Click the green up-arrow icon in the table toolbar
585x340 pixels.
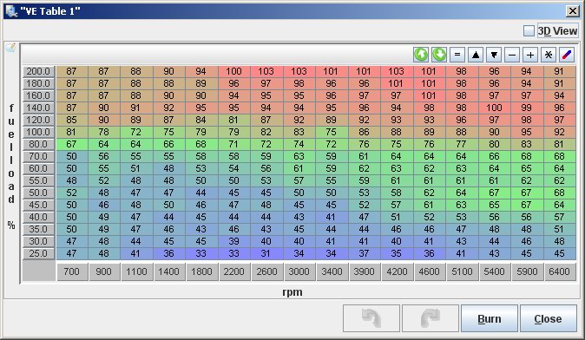click(421, 55)
